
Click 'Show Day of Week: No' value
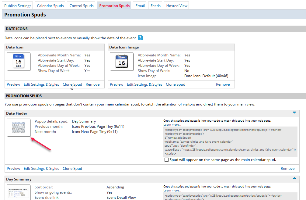click(187, 71)
